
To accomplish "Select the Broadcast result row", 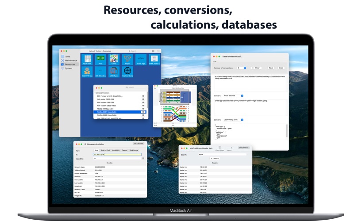I will [x=110, y=186].
